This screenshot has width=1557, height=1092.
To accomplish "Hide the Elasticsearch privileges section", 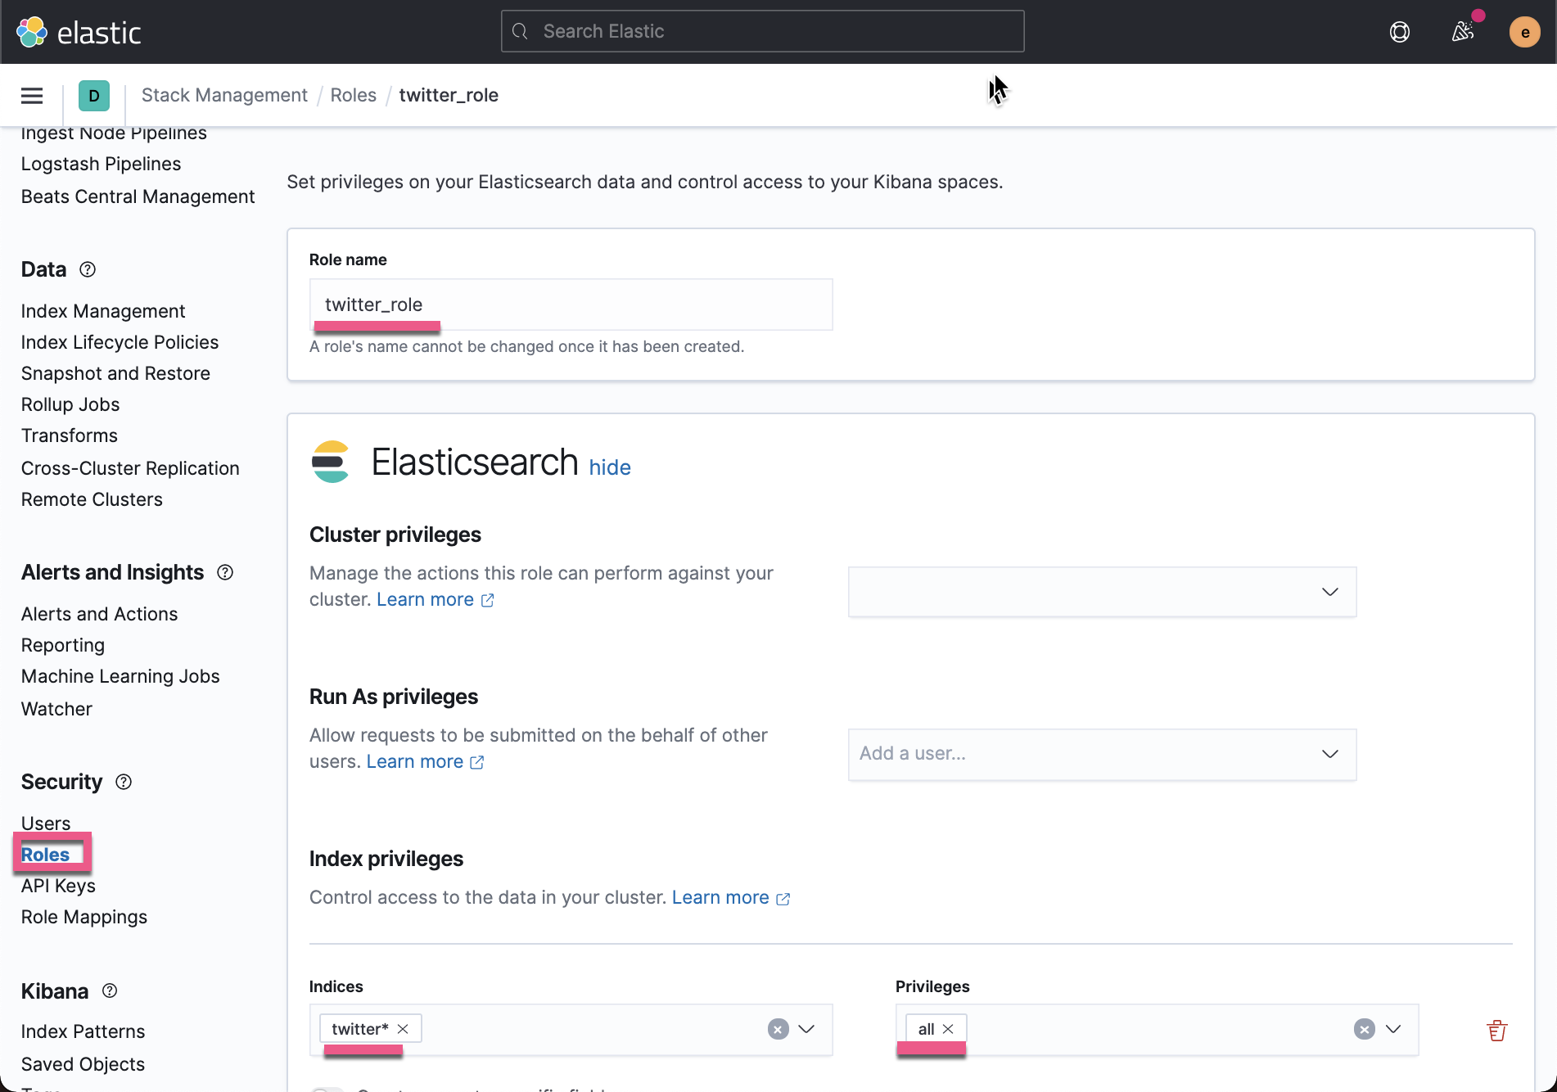I will tap(609, 467).
